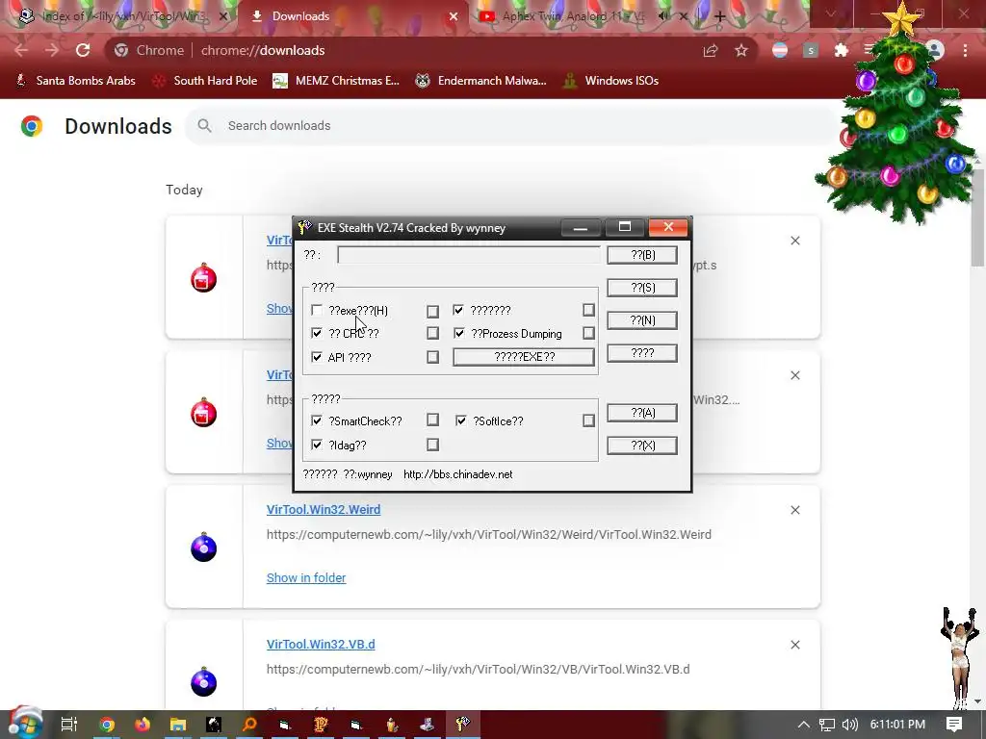Viewport: 986px width, 739px height.
Task: Open a new tab with the plus button
Action: (x=720, y=16)
